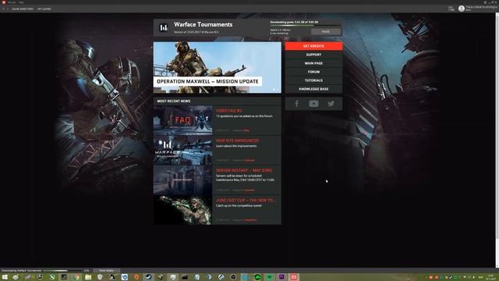Open the red Game Center taskbar icon

click(x=293, y=277)
